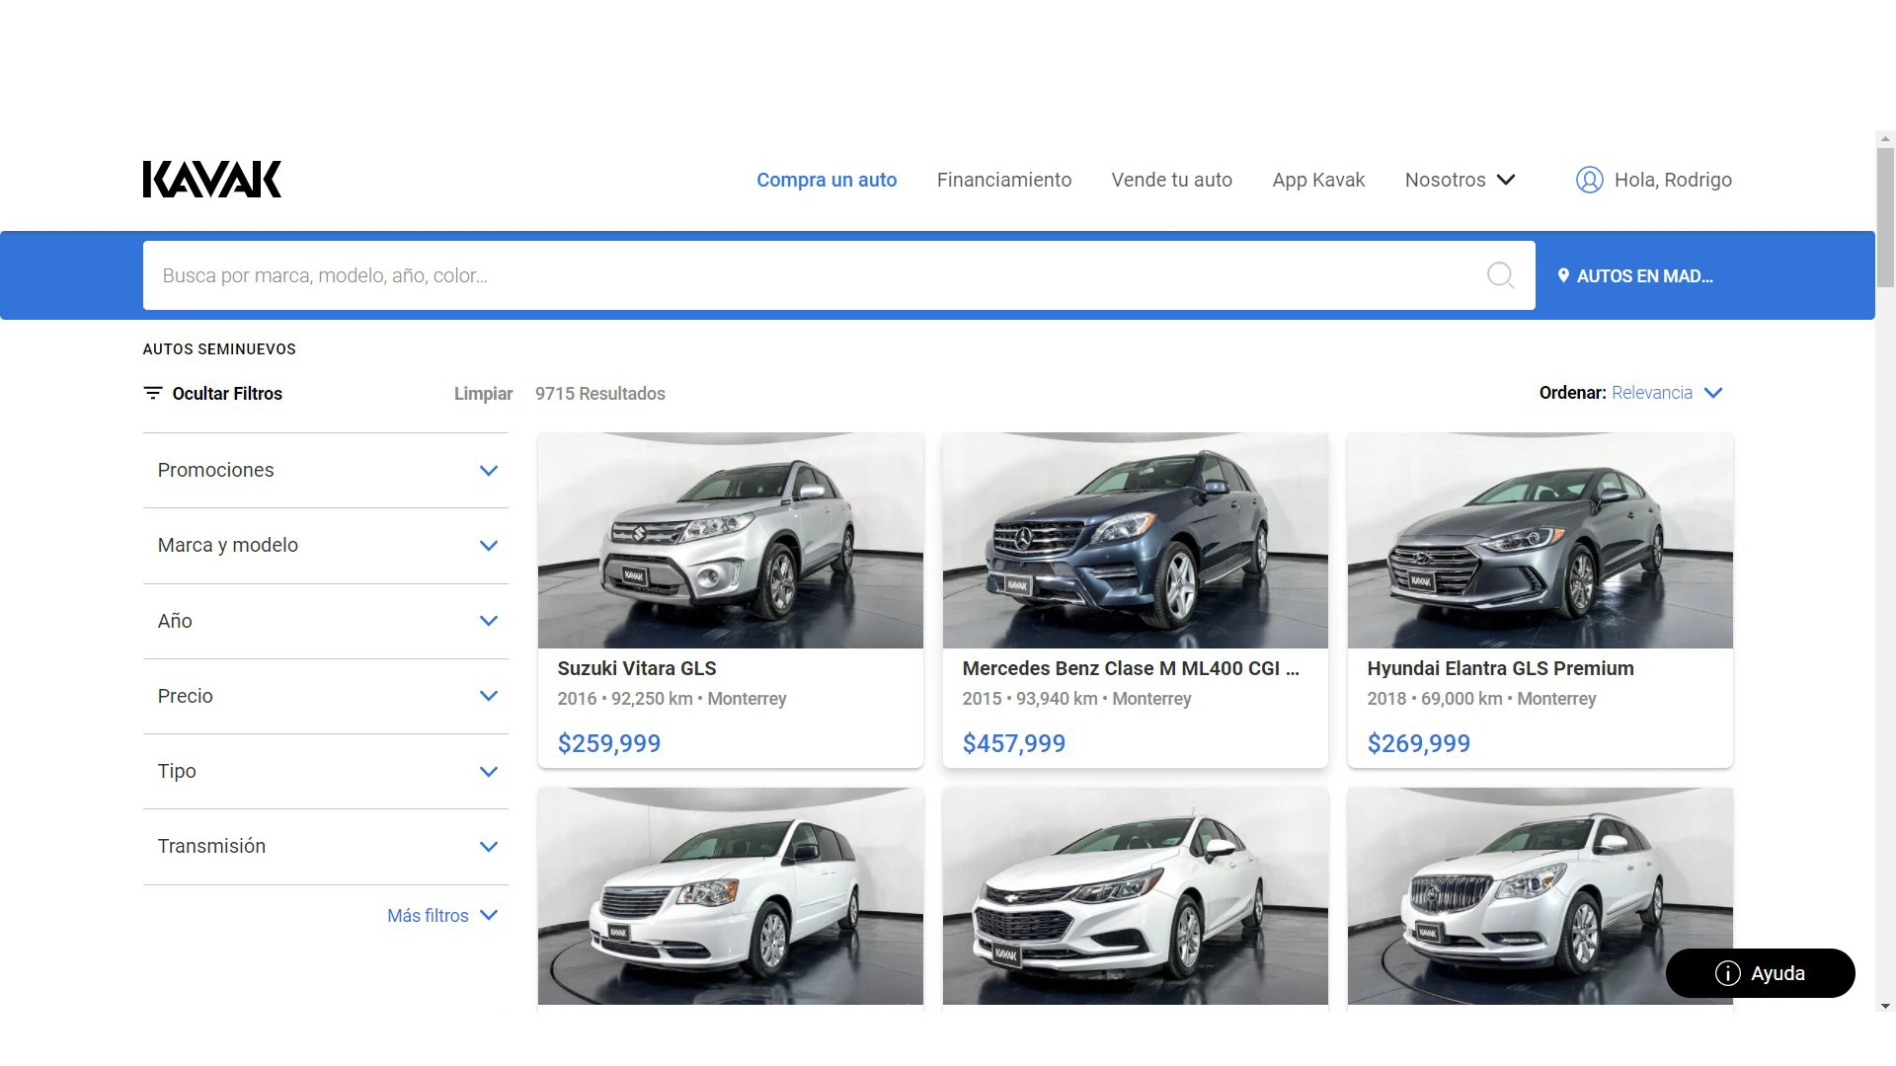1896x1066 pixels.
Task: Expand the Tipo filter section
Action: pyautogui.click(x=326, y=771)
